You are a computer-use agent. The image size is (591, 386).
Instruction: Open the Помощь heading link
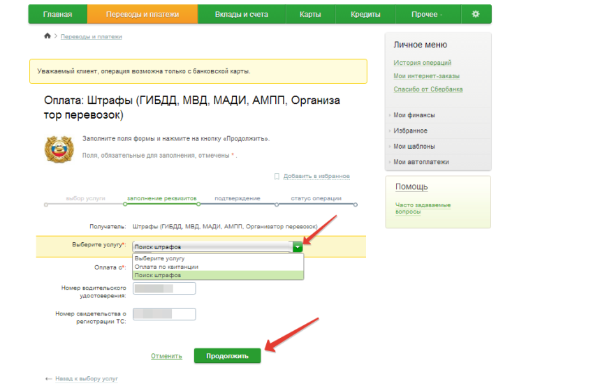pos(411,187)
